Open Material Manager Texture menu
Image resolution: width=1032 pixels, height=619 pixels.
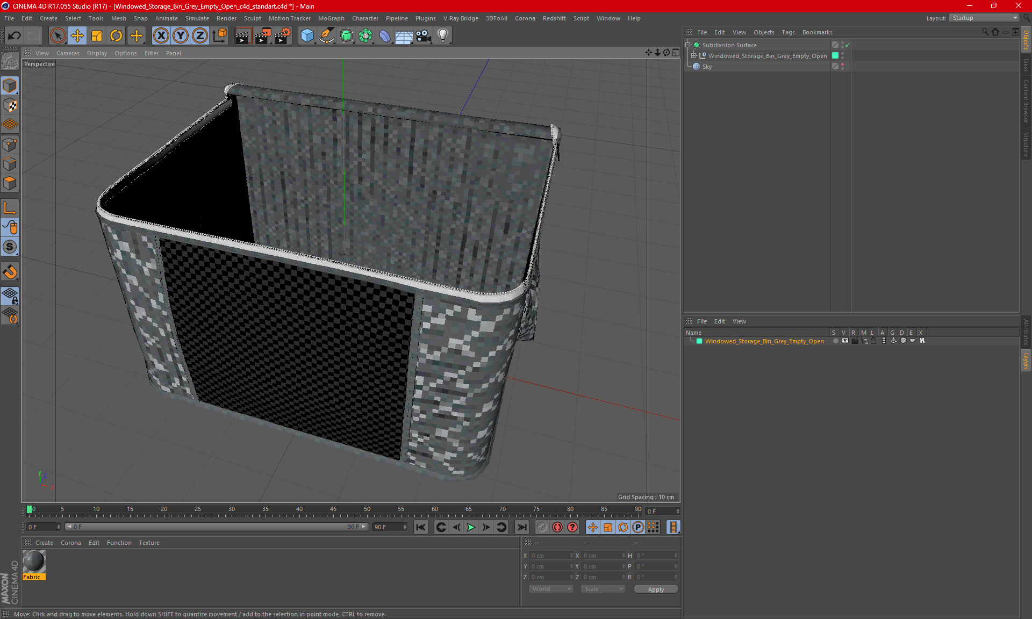149,543
